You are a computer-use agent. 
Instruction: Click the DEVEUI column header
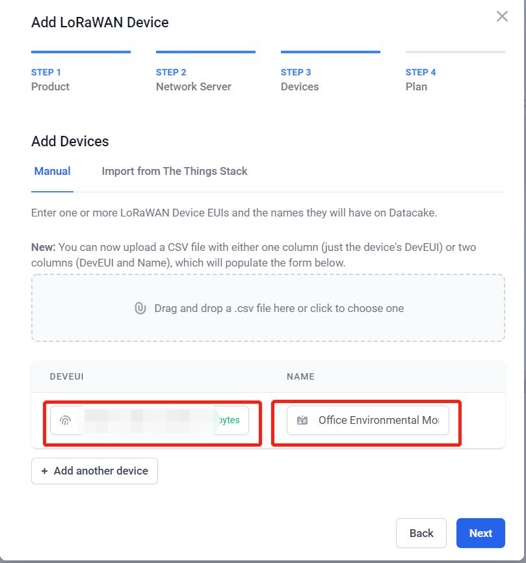[66, 376]
